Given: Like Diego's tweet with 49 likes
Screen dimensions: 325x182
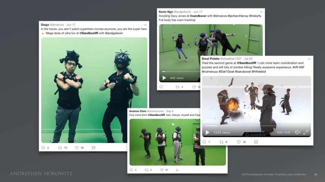Looking at the screenshot, I should (x=77, y=148).
